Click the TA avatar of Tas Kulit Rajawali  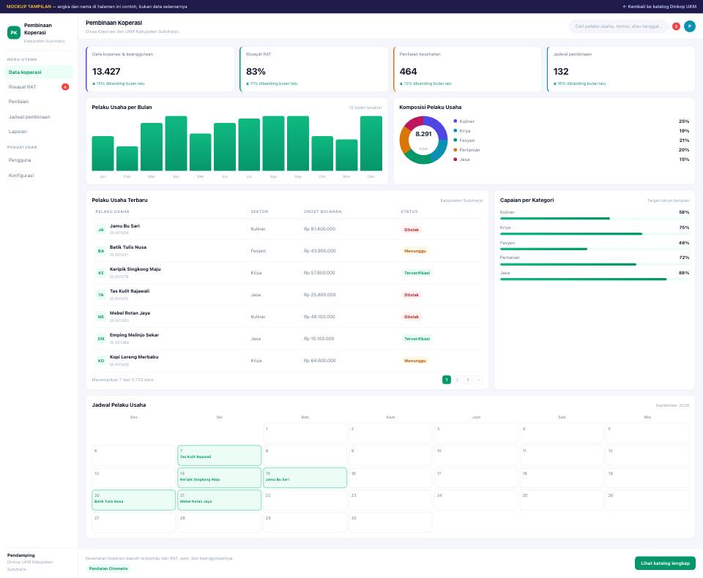(101, 295)
